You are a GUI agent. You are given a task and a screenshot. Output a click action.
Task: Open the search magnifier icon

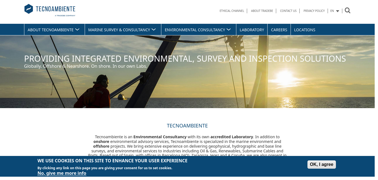click(x=348, y=11)
